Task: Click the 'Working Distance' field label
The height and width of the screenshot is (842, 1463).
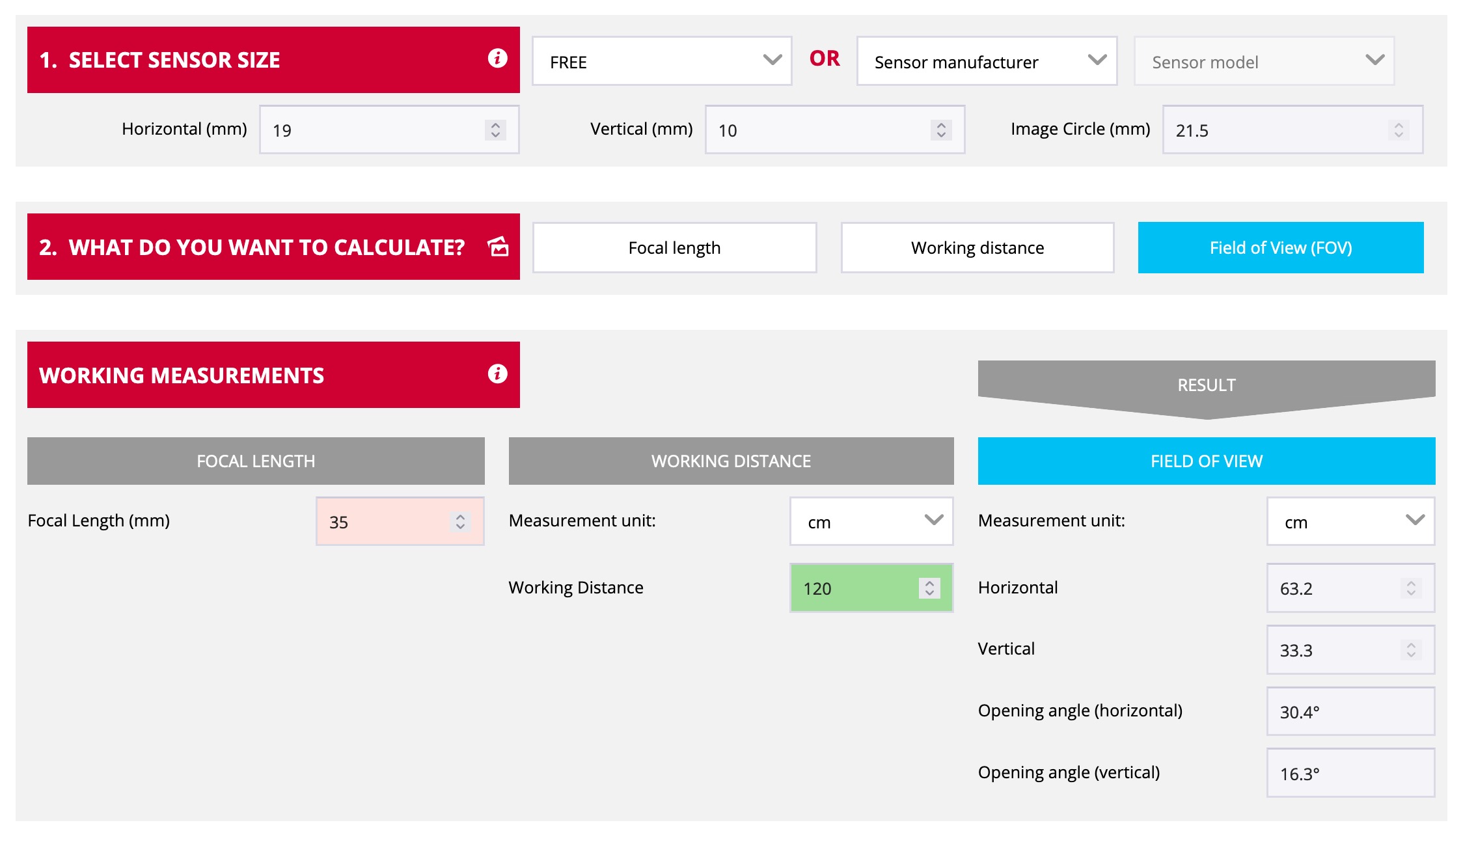Action: (x=576, y=588)
